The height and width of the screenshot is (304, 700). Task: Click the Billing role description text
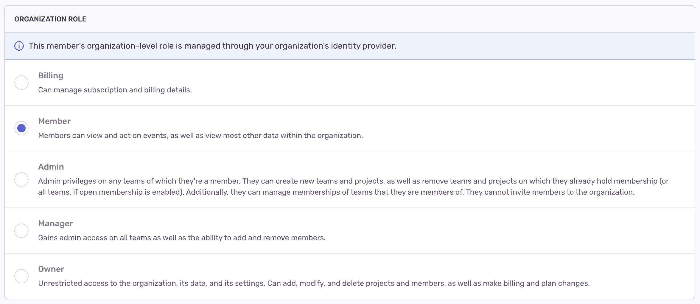point(115,90)
